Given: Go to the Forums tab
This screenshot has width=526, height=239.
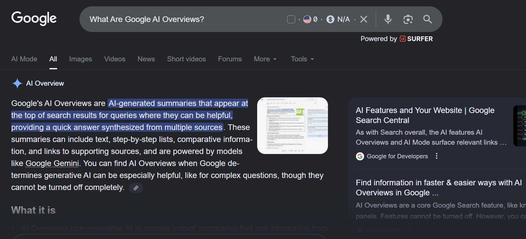Looking at the screenshot, I should 230,59.
